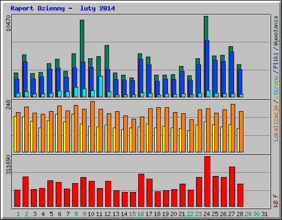The width and height of the screenshot is (282, 220).
Task: Click the yellow bar for day 1
Action: (15, 134)
